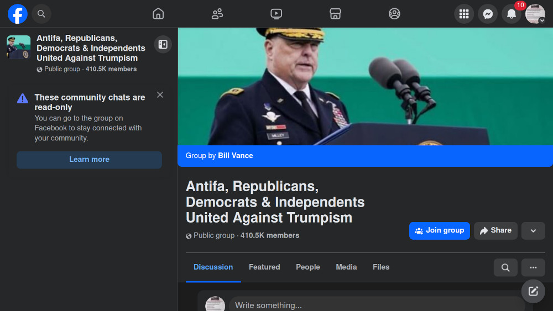
Task: Open the Friends icon
Action: (217, 14)
